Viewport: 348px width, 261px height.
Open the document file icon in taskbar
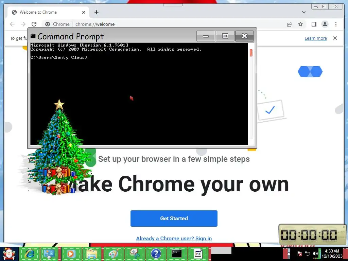coord(198,254)
